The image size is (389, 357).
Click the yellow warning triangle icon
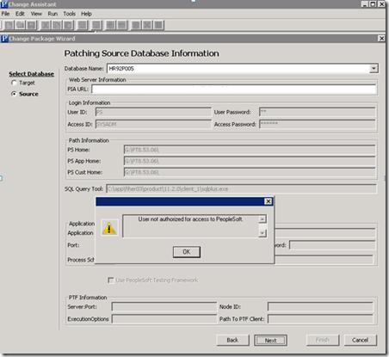(109, 228)
